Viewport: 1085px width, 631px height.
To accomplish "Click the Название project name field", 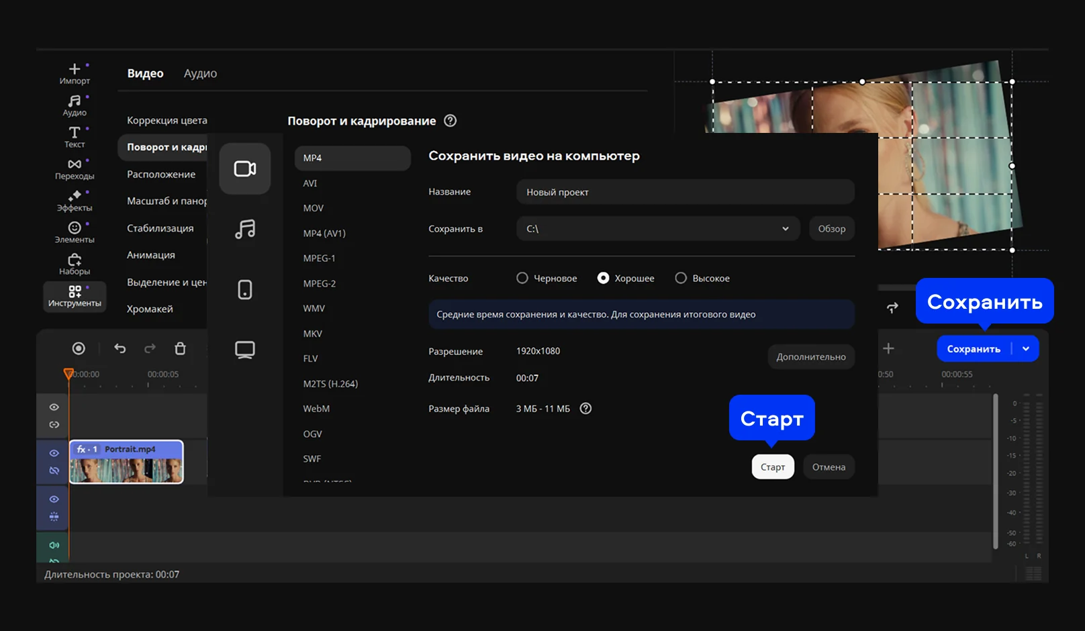I will coord(685,192).
